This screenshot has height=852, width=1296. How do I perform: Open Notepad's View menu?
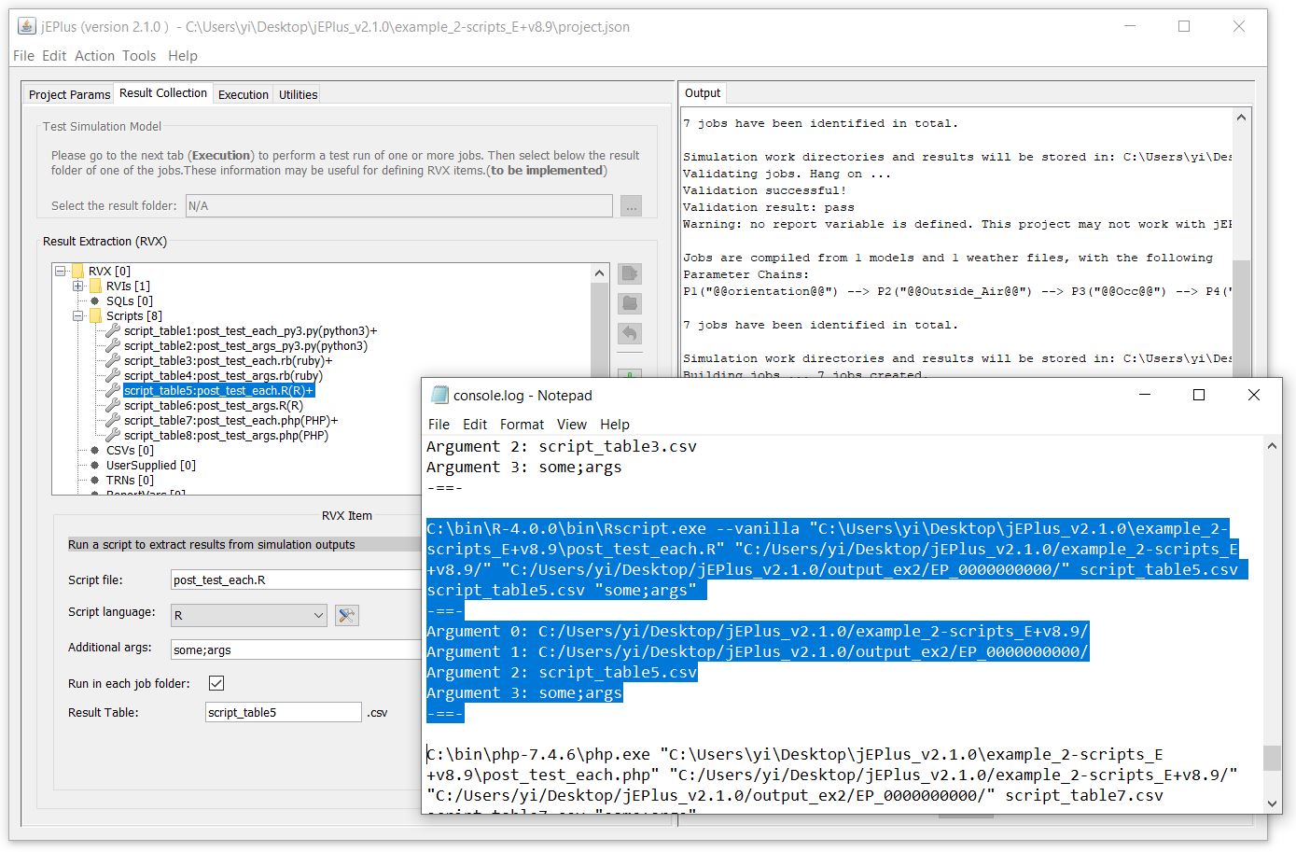tap(572, 425)
